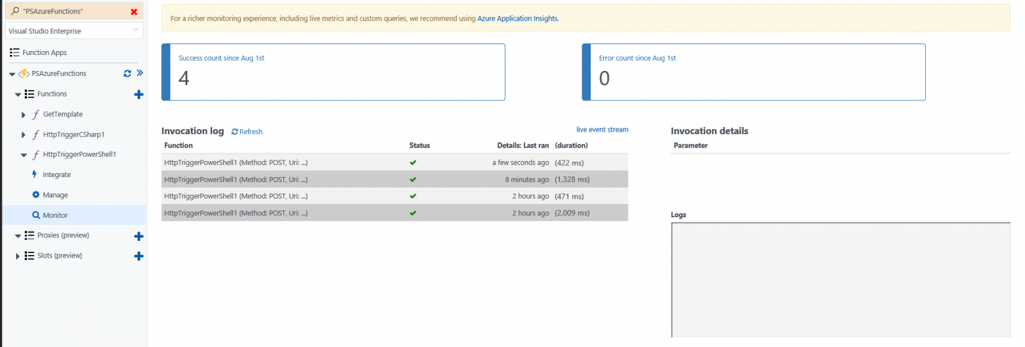Select the 2 hours ago (471 ms) invocation
The width and height of the screenshot is (1025, 347).
(395, 196)
